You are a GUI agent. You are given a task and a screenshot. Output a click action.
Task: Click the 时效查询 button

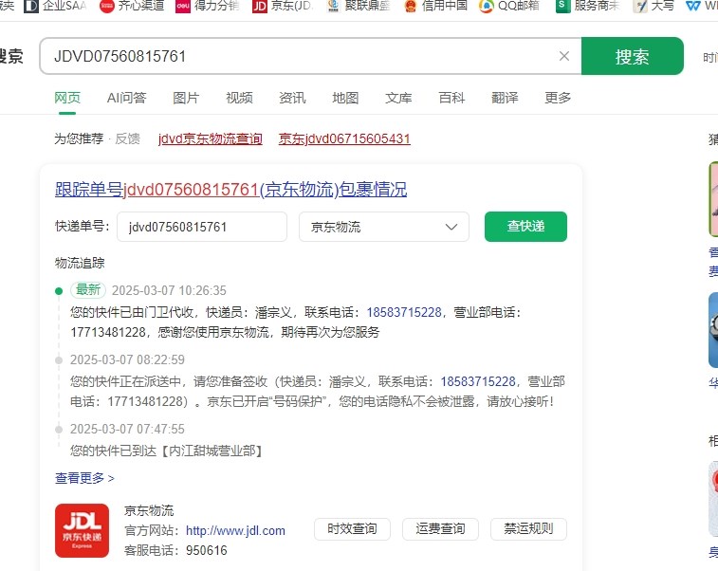352,529
